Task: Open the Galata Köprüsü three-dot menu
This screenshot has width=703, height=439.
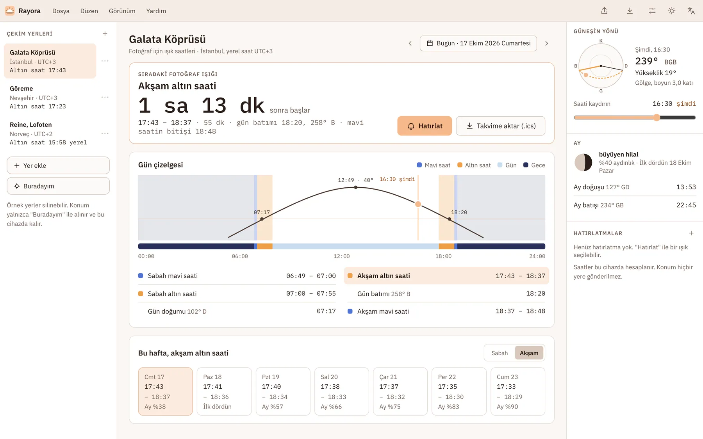Action: (x=105, y=61)
